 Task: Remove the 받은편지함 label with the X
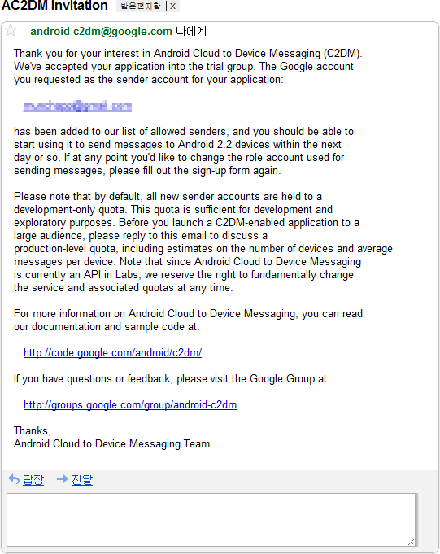tap(172, 6)
